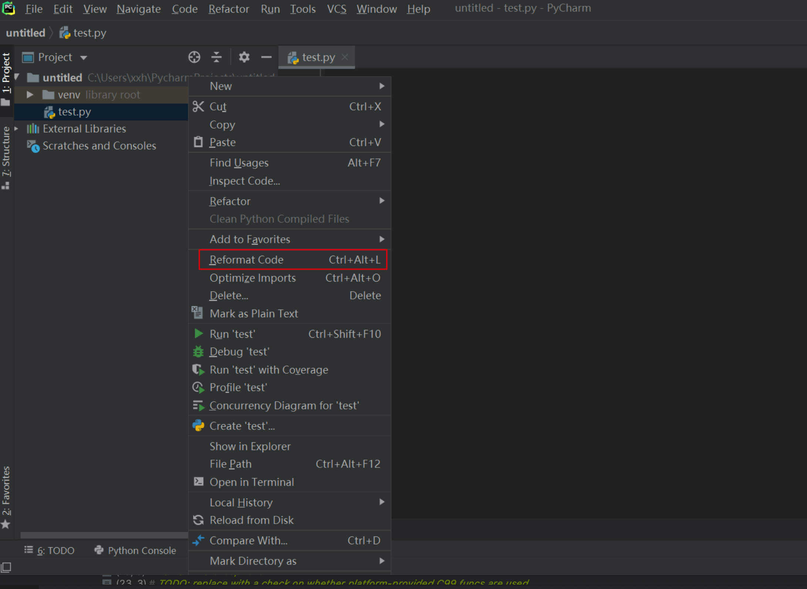Open the Python Console tool window
The image size is (807, 589).
click(x=135, y=550)
